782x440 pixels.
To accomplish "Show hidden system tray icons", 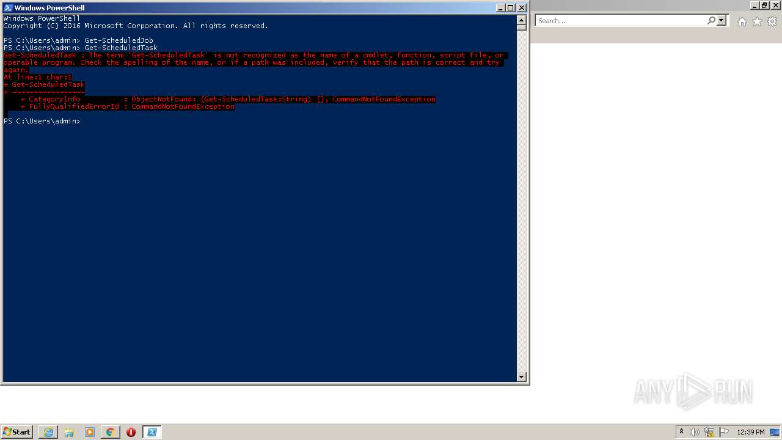I will tap(681, 431).
